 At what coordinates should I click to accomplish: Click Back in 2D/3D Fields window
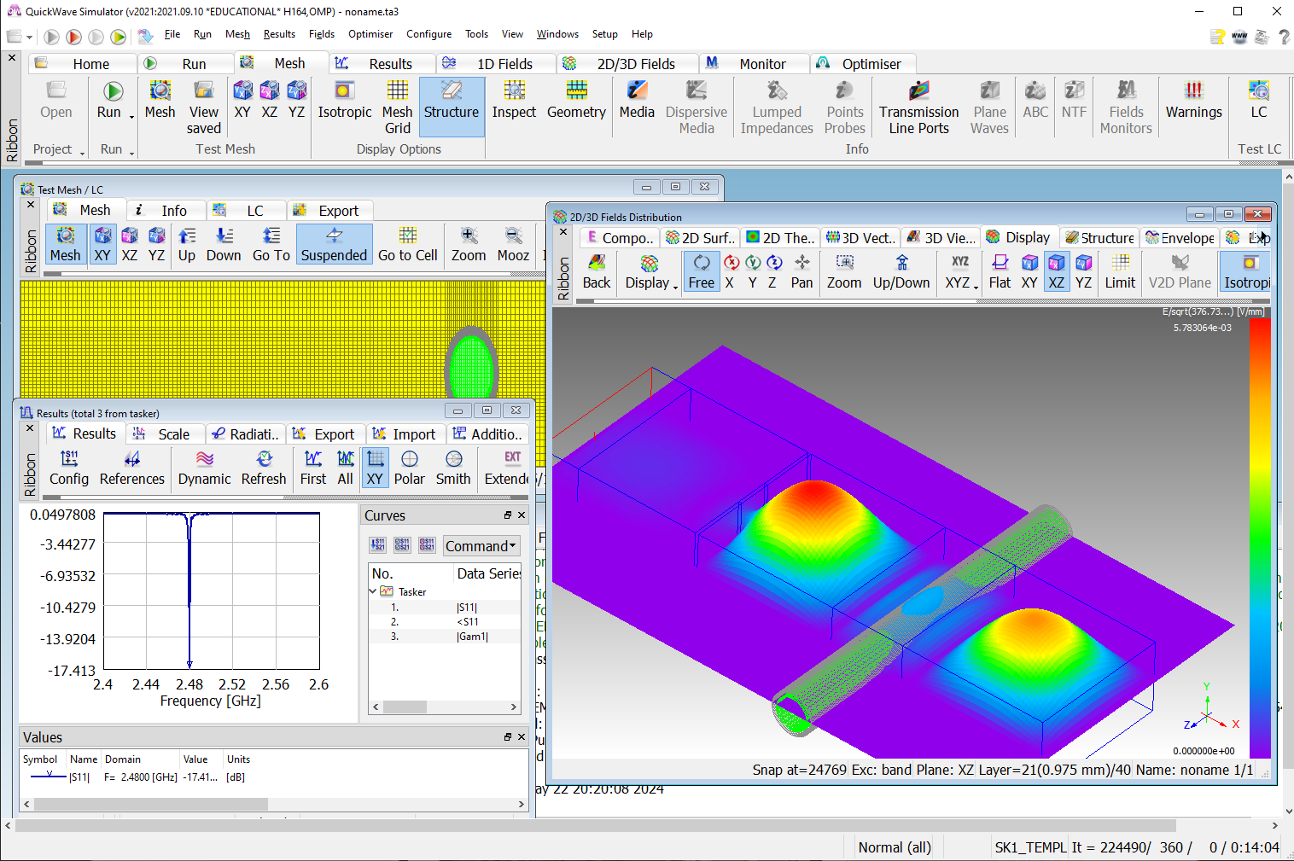[x=597, y=271]
